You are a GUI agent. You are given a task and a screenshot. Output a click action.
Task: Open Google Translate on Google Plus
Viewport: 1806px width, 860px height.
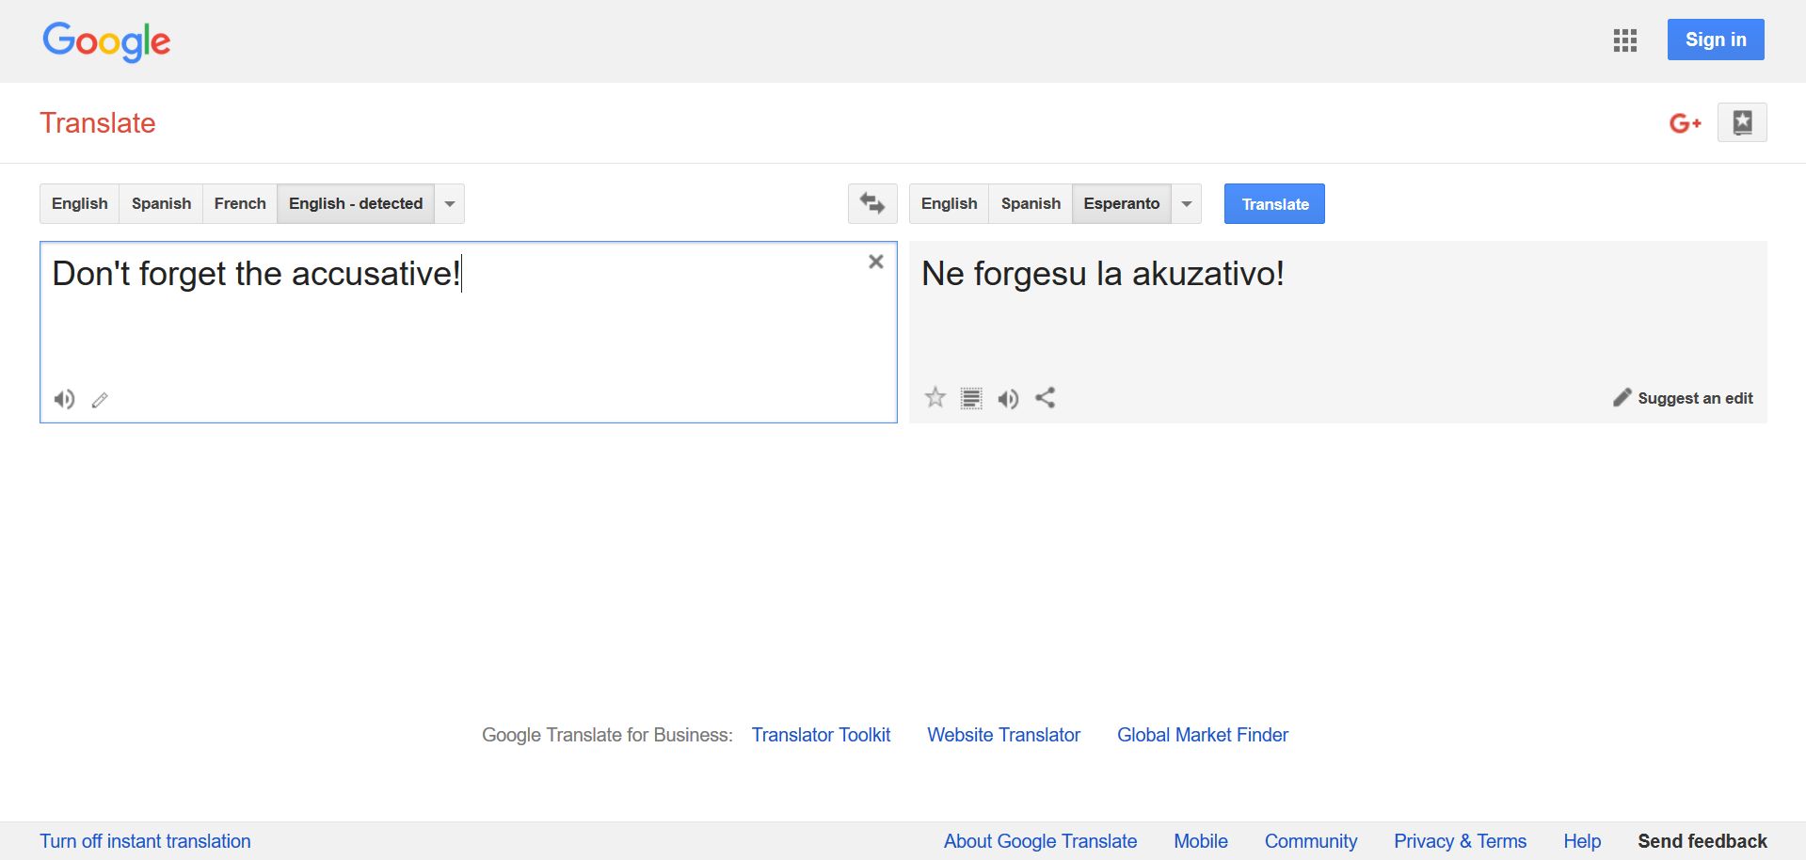click(1686, 122)
